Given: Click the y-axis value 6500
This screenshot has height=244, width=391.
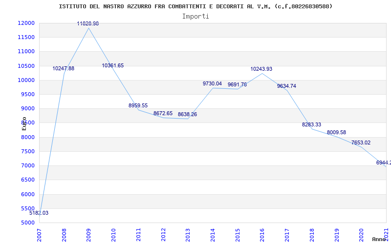Looking at the screenshot, I should (27, 180).
